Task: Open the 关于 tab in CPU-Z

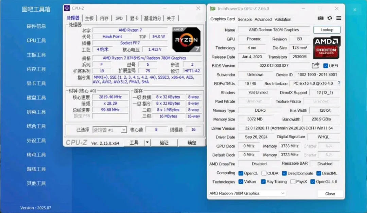Action: [x=171, y=18]
